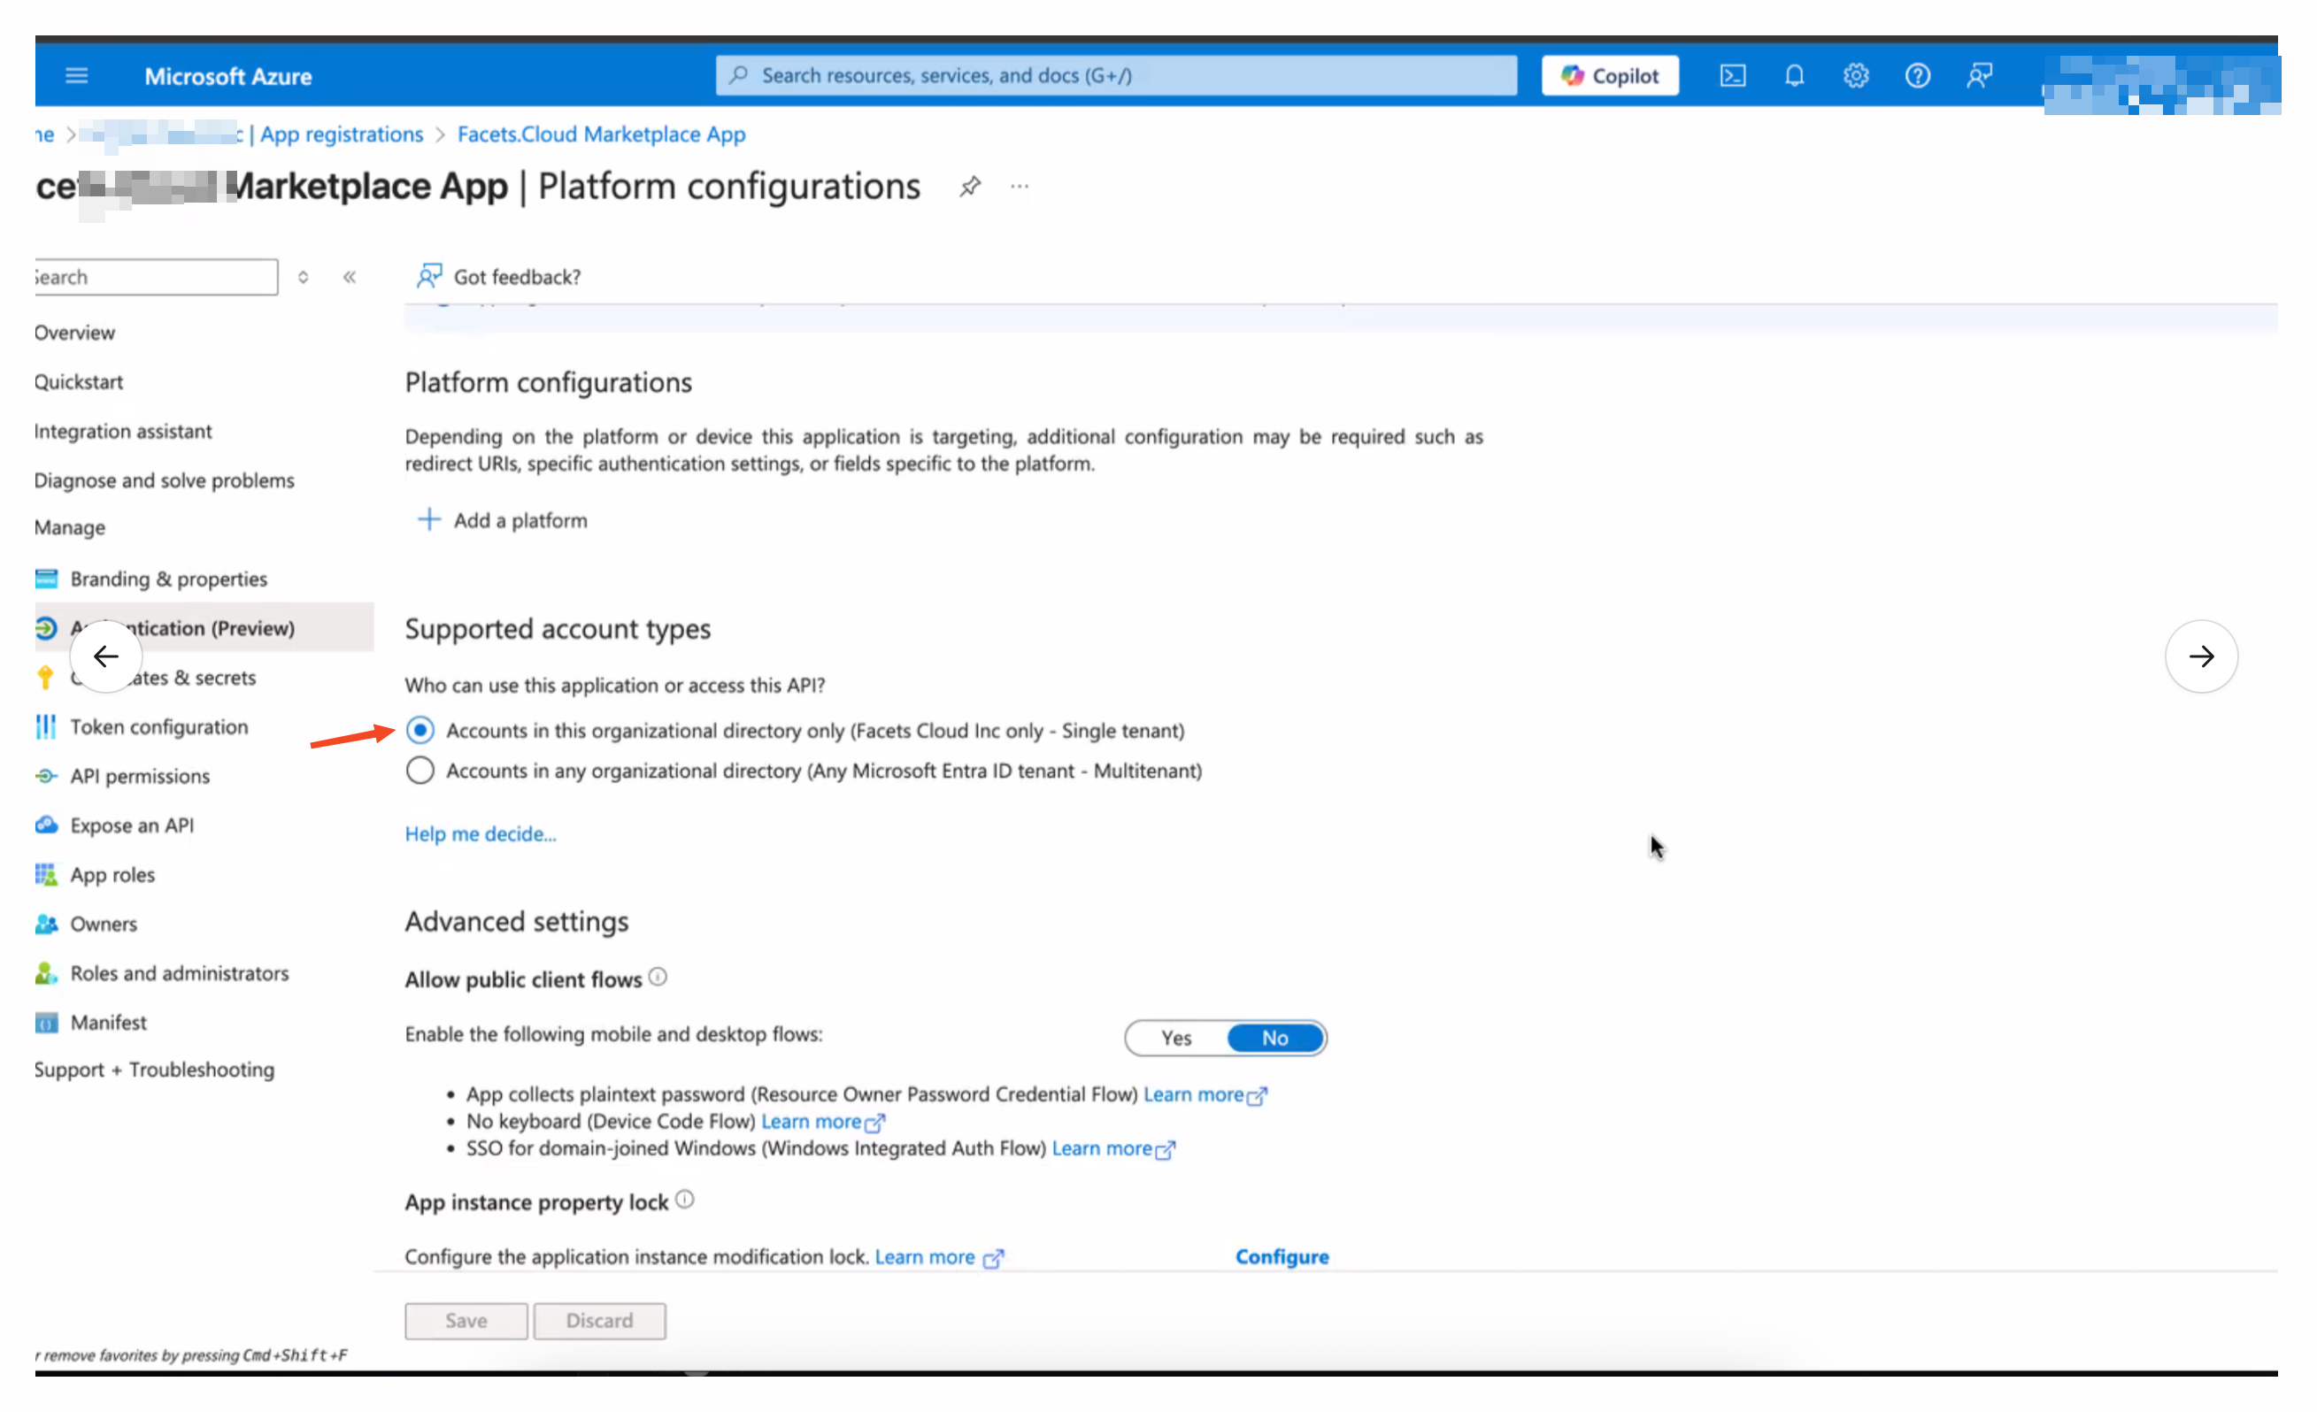Set public client flows toggle to No
Viewport: 2317px width, 1412px height.
(1275, 1038)
